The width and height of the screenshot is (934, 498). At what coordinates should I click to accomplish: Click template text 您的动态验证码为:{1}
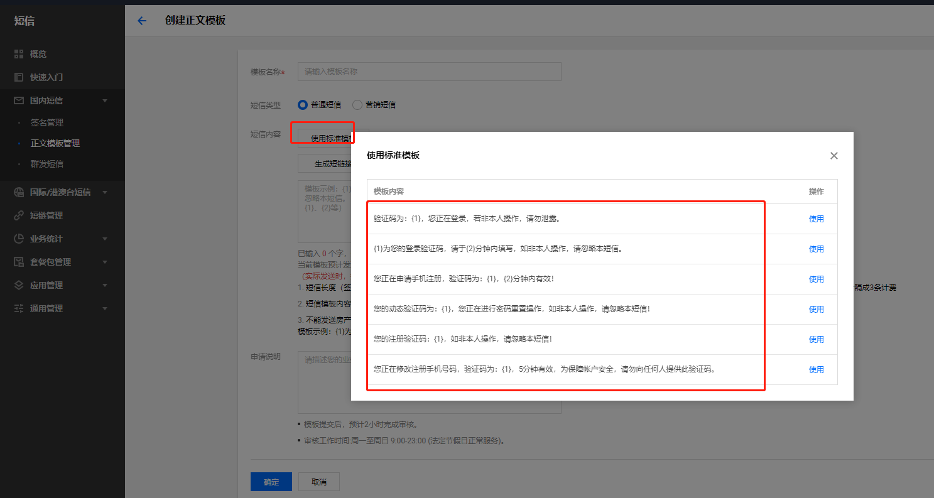512,310
